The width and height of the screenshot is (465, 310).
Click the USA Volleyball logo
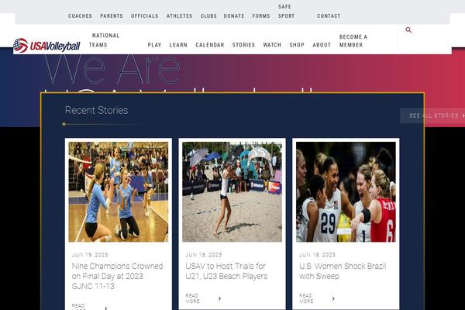(x=46, y=46)
